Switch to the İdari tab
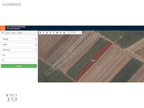 3,33
